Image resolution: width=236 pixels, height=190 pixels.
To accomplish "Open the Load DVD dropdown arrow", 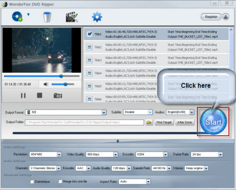I will 28,15.
